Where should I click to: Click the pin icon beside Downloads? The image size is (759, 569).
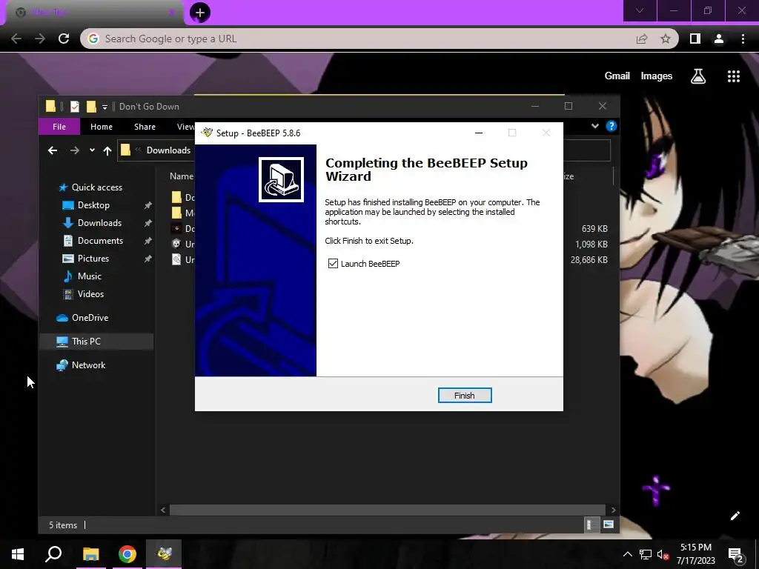[148, 223]
